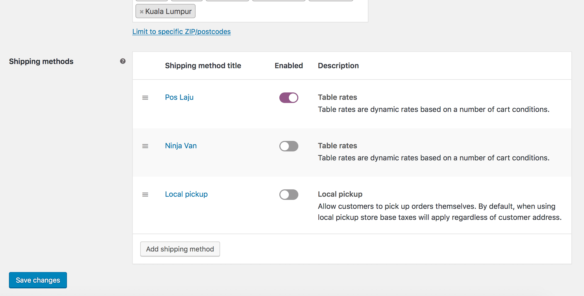Open the Ninja Van method link

(181, 146)
